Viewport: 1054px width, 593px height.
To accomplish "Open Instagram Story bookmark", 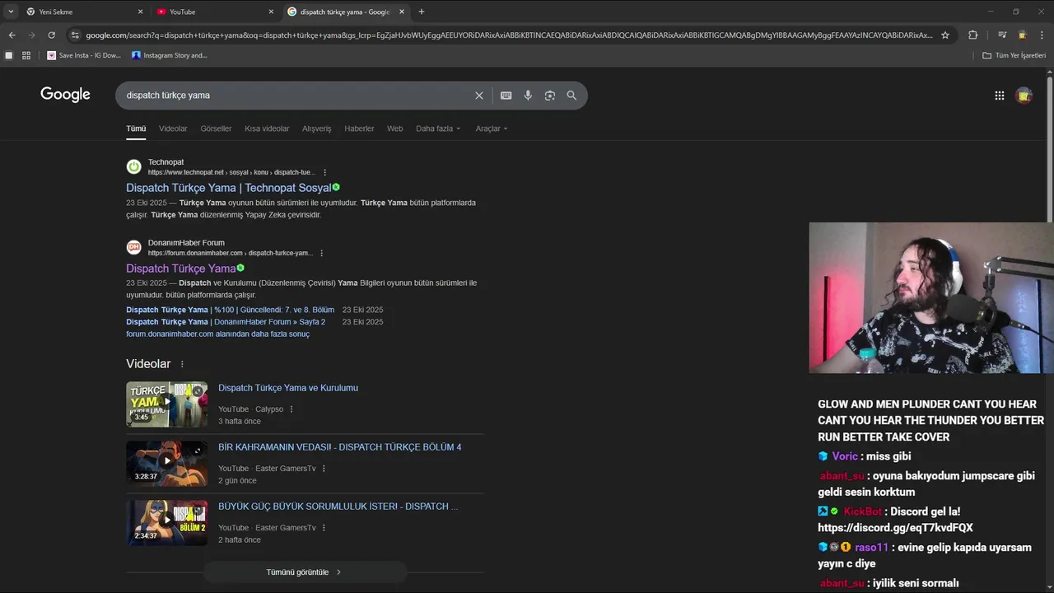I will (169, 55).
